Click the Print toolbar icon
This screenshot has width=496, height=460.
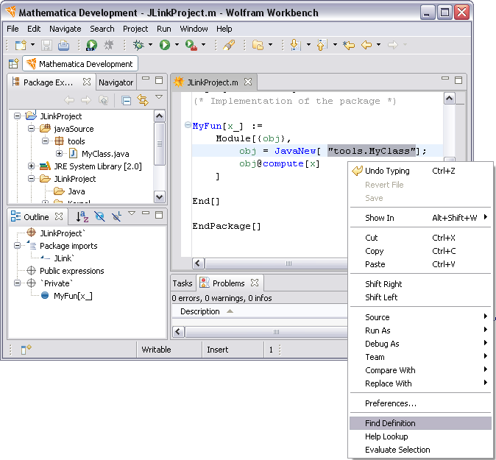[63, 45]
